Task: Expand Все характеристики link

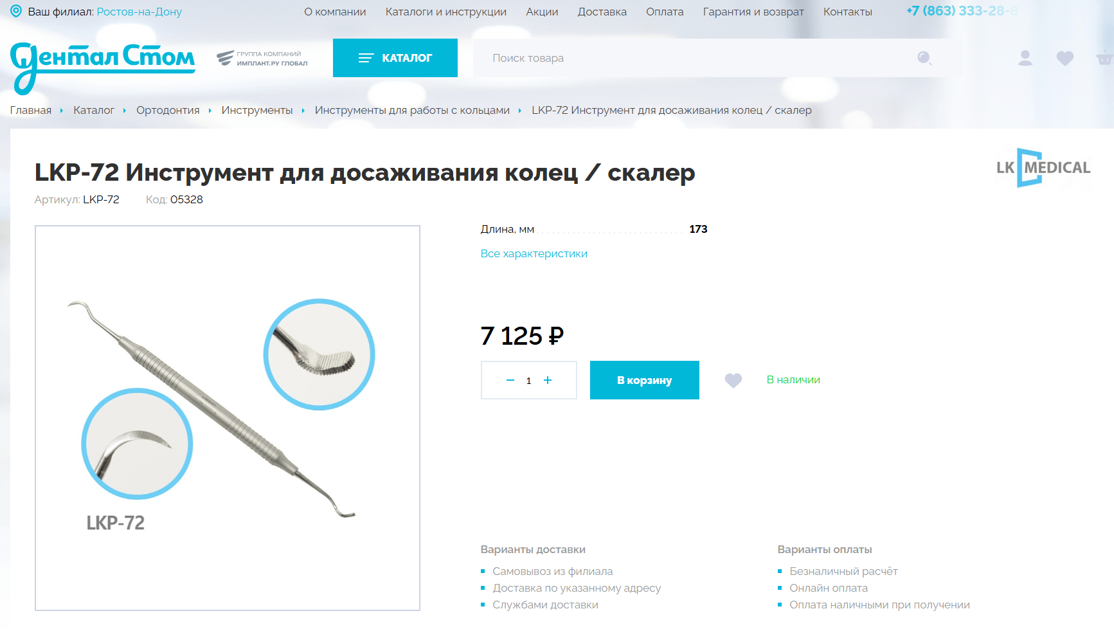Action: click(534, 253)
